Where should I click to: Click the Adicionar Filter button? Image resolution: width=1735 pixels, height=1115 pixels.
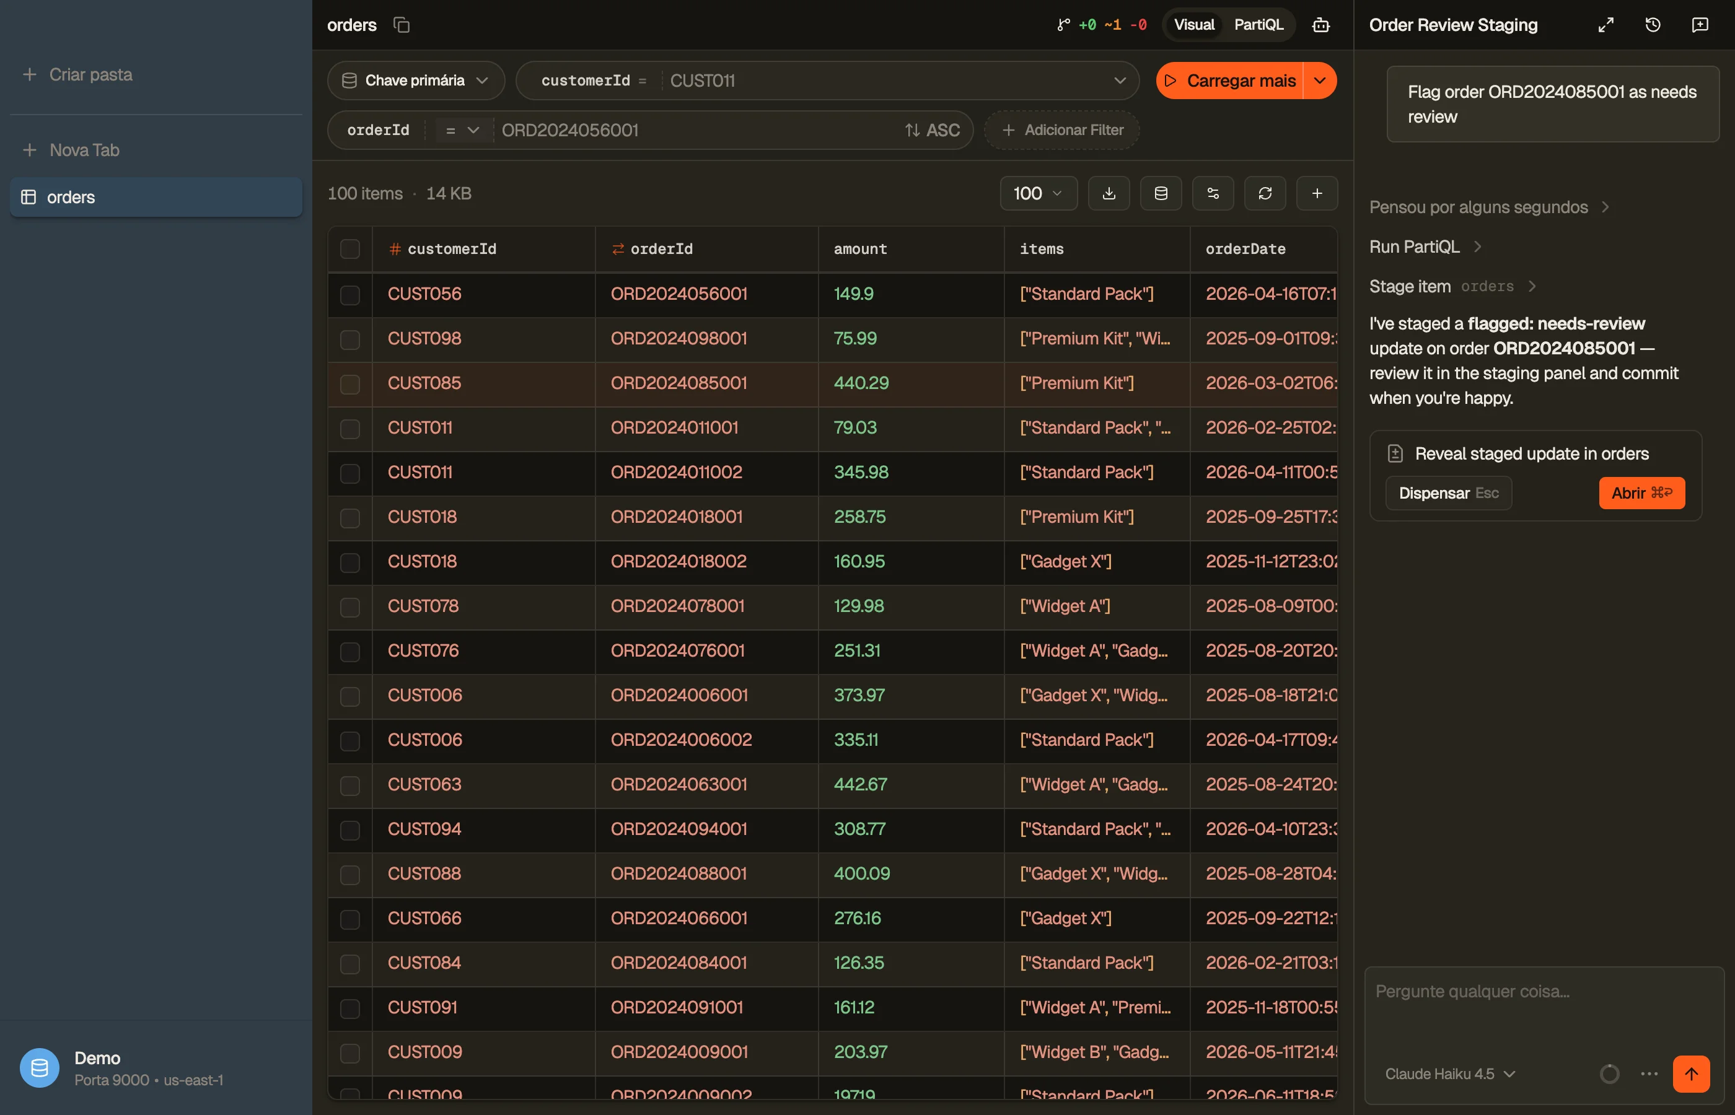coord(1061,130)
